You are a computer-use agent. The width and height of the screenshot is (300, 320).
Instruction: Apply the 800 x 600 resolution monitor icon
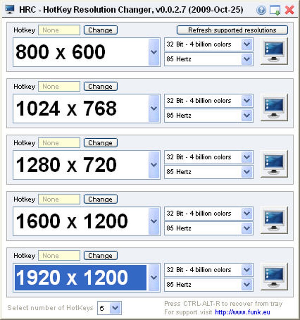[274, 51]
